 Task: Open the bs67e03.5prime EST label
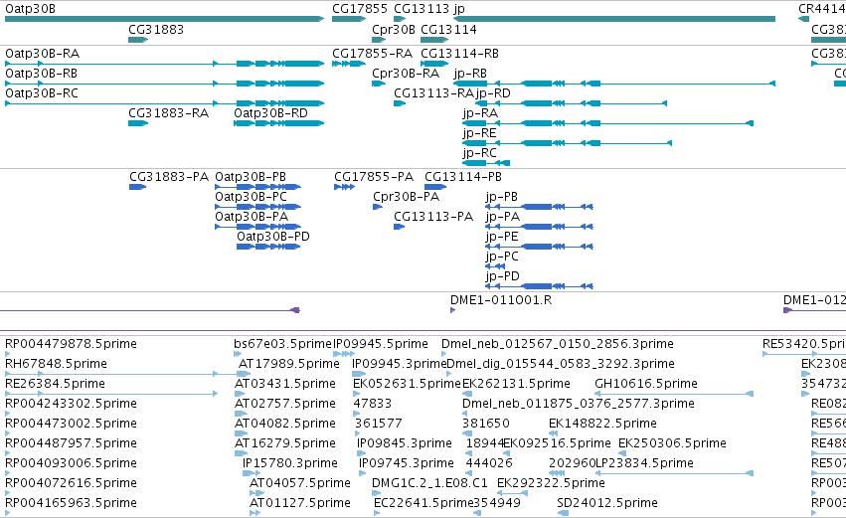[282, 344]
